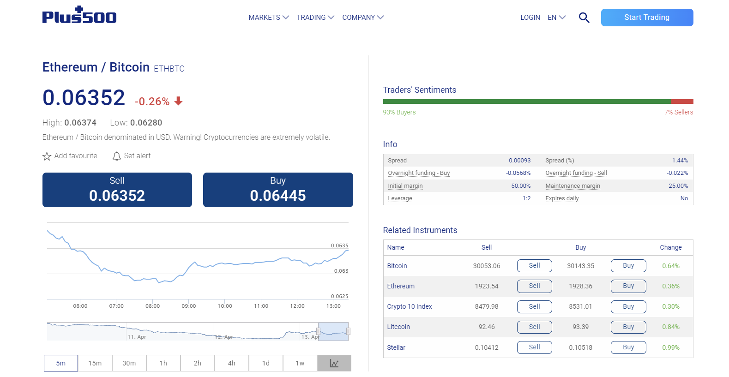Click the large Buy 0.06445 button
The image size is (729, 377).
point(278,190)
